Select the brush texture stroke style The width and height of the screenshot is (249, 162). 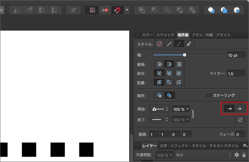click(189, 44)
